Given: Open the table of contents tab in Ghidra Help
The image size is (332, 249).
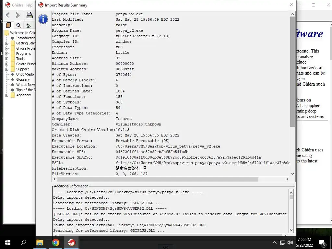Looking at the screenshot, I should (x=8, y=25).
